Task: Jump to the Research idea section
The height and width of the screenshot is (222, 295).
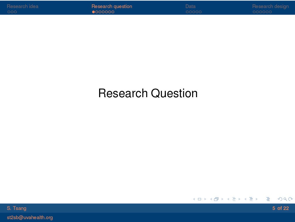Action: (x=22, y=6)
